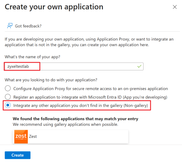The width and height of the screenshot is (182, 163).
Task: Click the Configure Application Proxy option label text
Action: pyautogui.click(x=91, y=89)
